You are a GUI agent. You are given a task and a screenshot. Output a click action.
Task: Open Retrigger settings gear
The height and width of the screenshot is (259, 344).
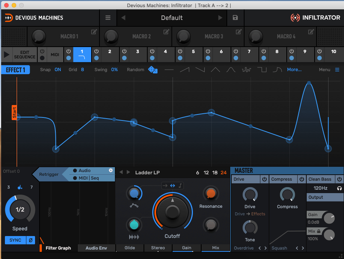(111, 170)
